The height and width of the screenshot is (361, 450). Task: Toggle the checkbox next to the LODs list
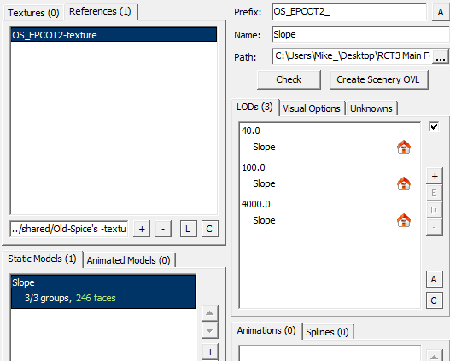point(434,126)
